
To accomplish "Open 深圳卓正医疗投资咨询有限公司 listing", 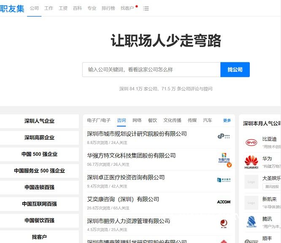I will [x=126, y=178].
